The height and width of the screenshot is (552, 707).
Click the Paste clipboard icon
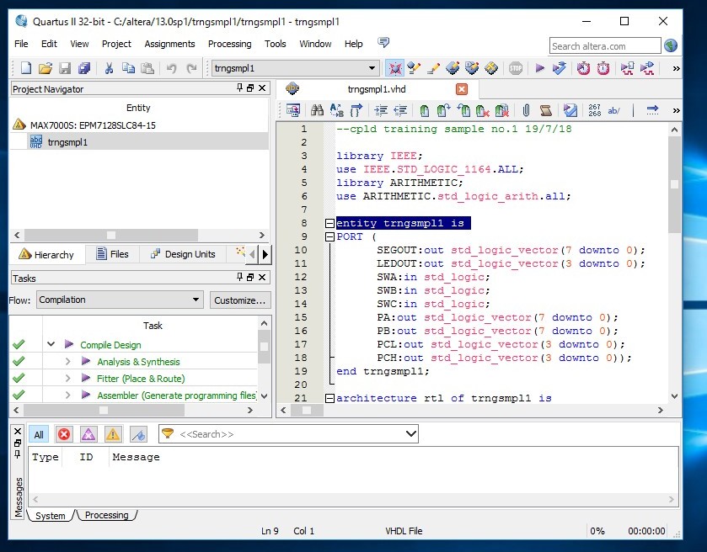[147, 68]
